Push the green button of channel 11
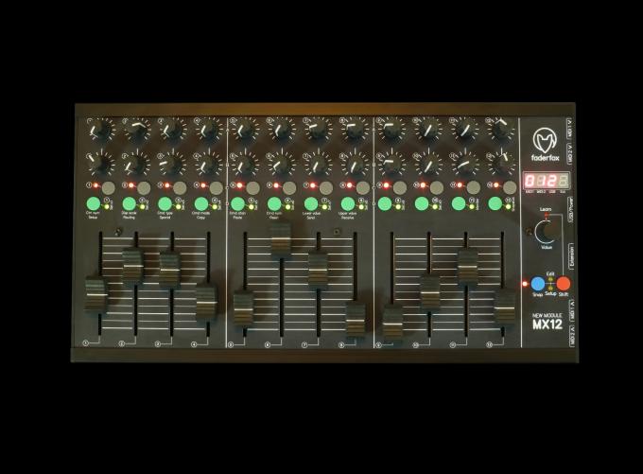Viewport: 643px width, 474px height. (459, 203)
